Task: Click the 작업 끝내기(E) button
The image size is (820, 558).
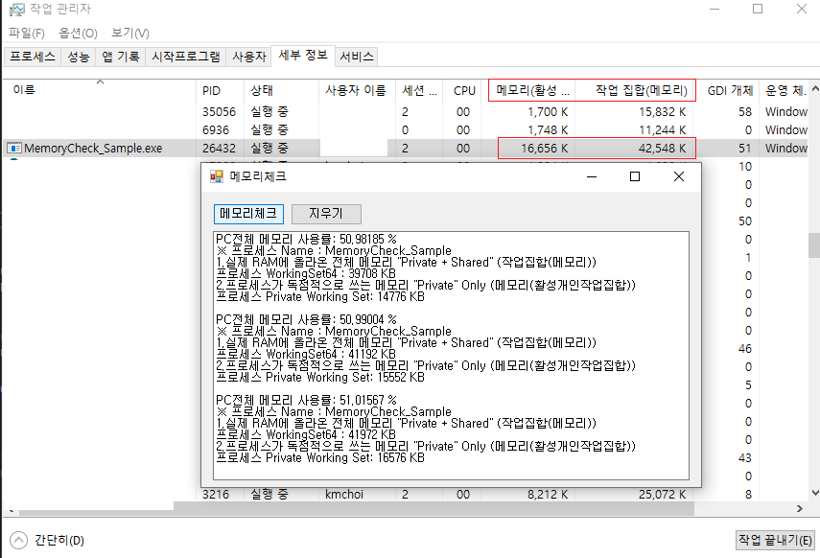Action: click(x=775, y=540)
